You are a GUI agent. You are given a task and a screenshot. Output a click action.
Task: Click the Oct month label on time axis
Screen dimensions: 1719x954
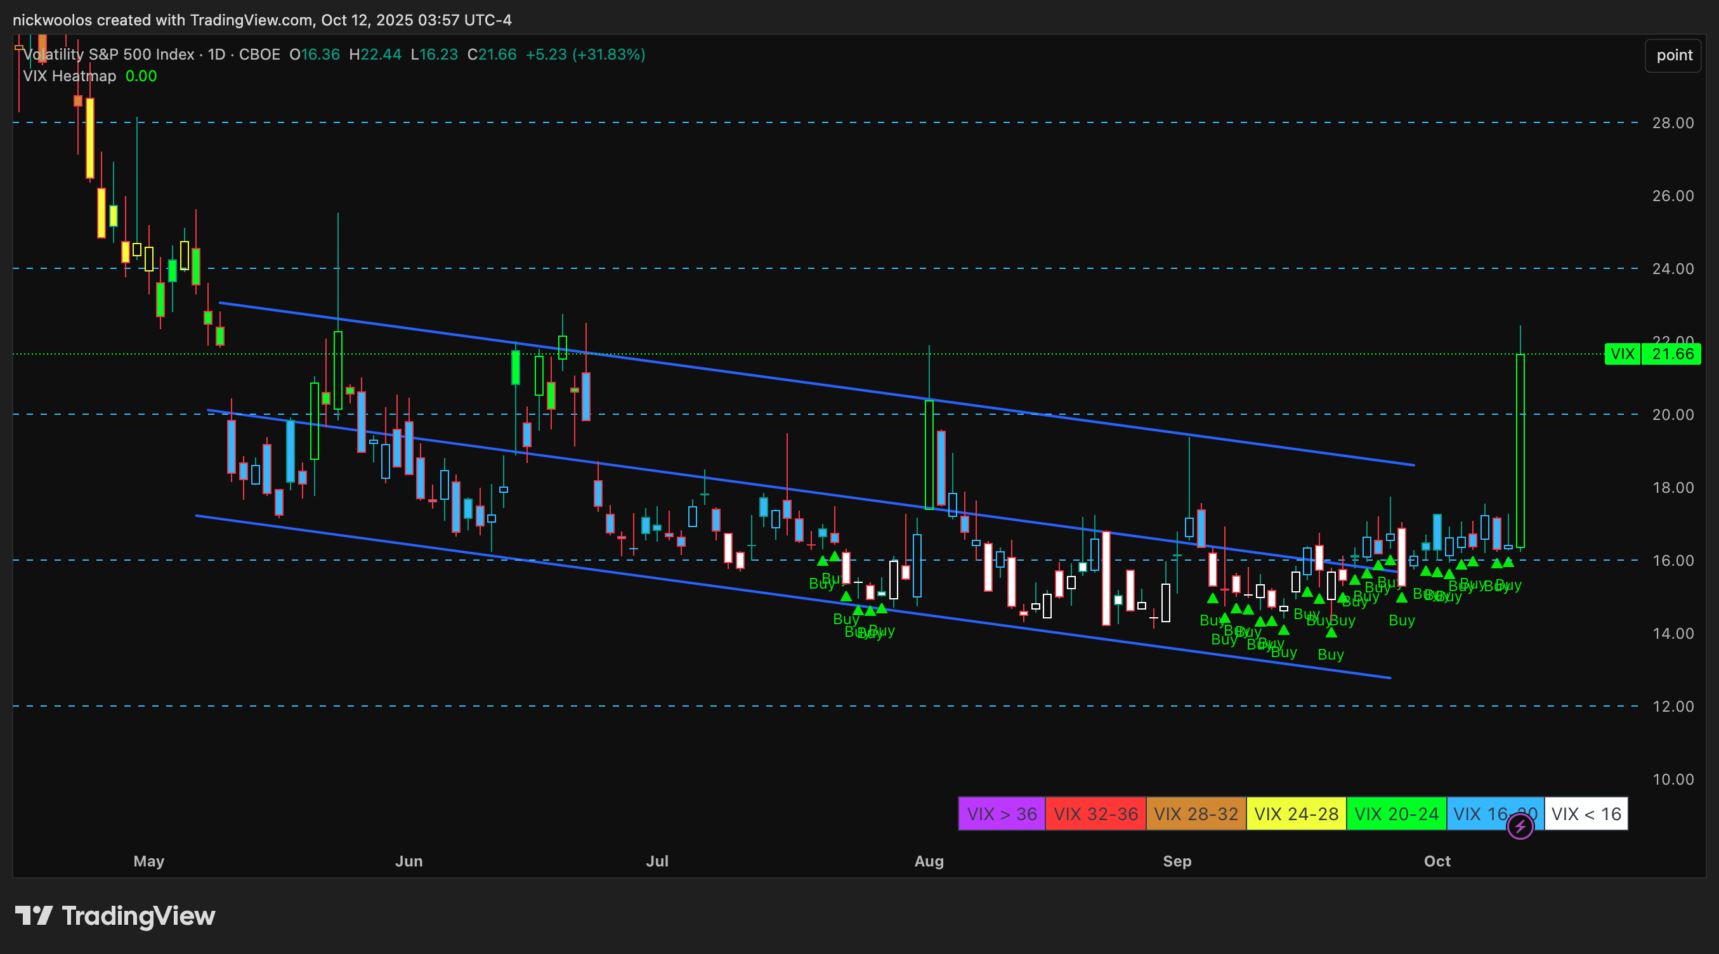pos(1437,861)
